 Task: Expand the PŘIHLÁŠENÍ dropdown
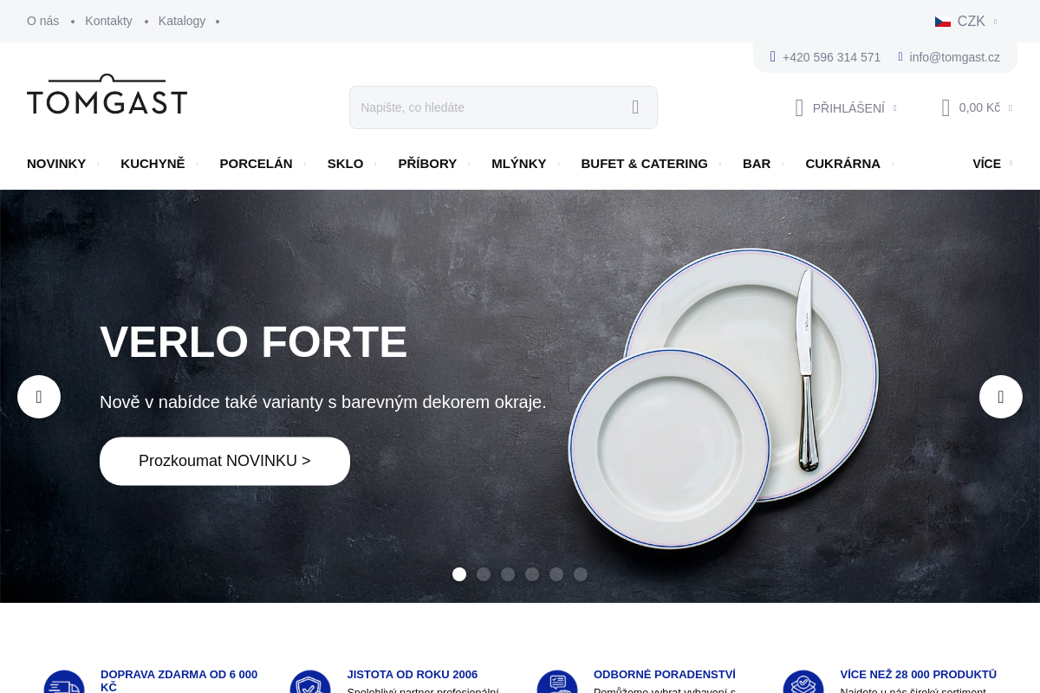[x=846, y=108]
